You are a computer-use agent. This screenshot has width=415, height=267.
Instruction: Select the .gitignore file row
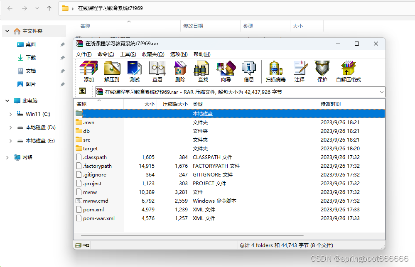point(229,175)
